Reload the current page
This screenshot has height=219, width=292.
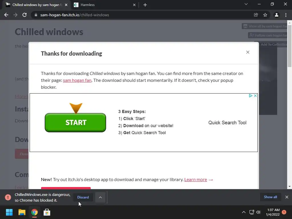click(x=25, y=15)
